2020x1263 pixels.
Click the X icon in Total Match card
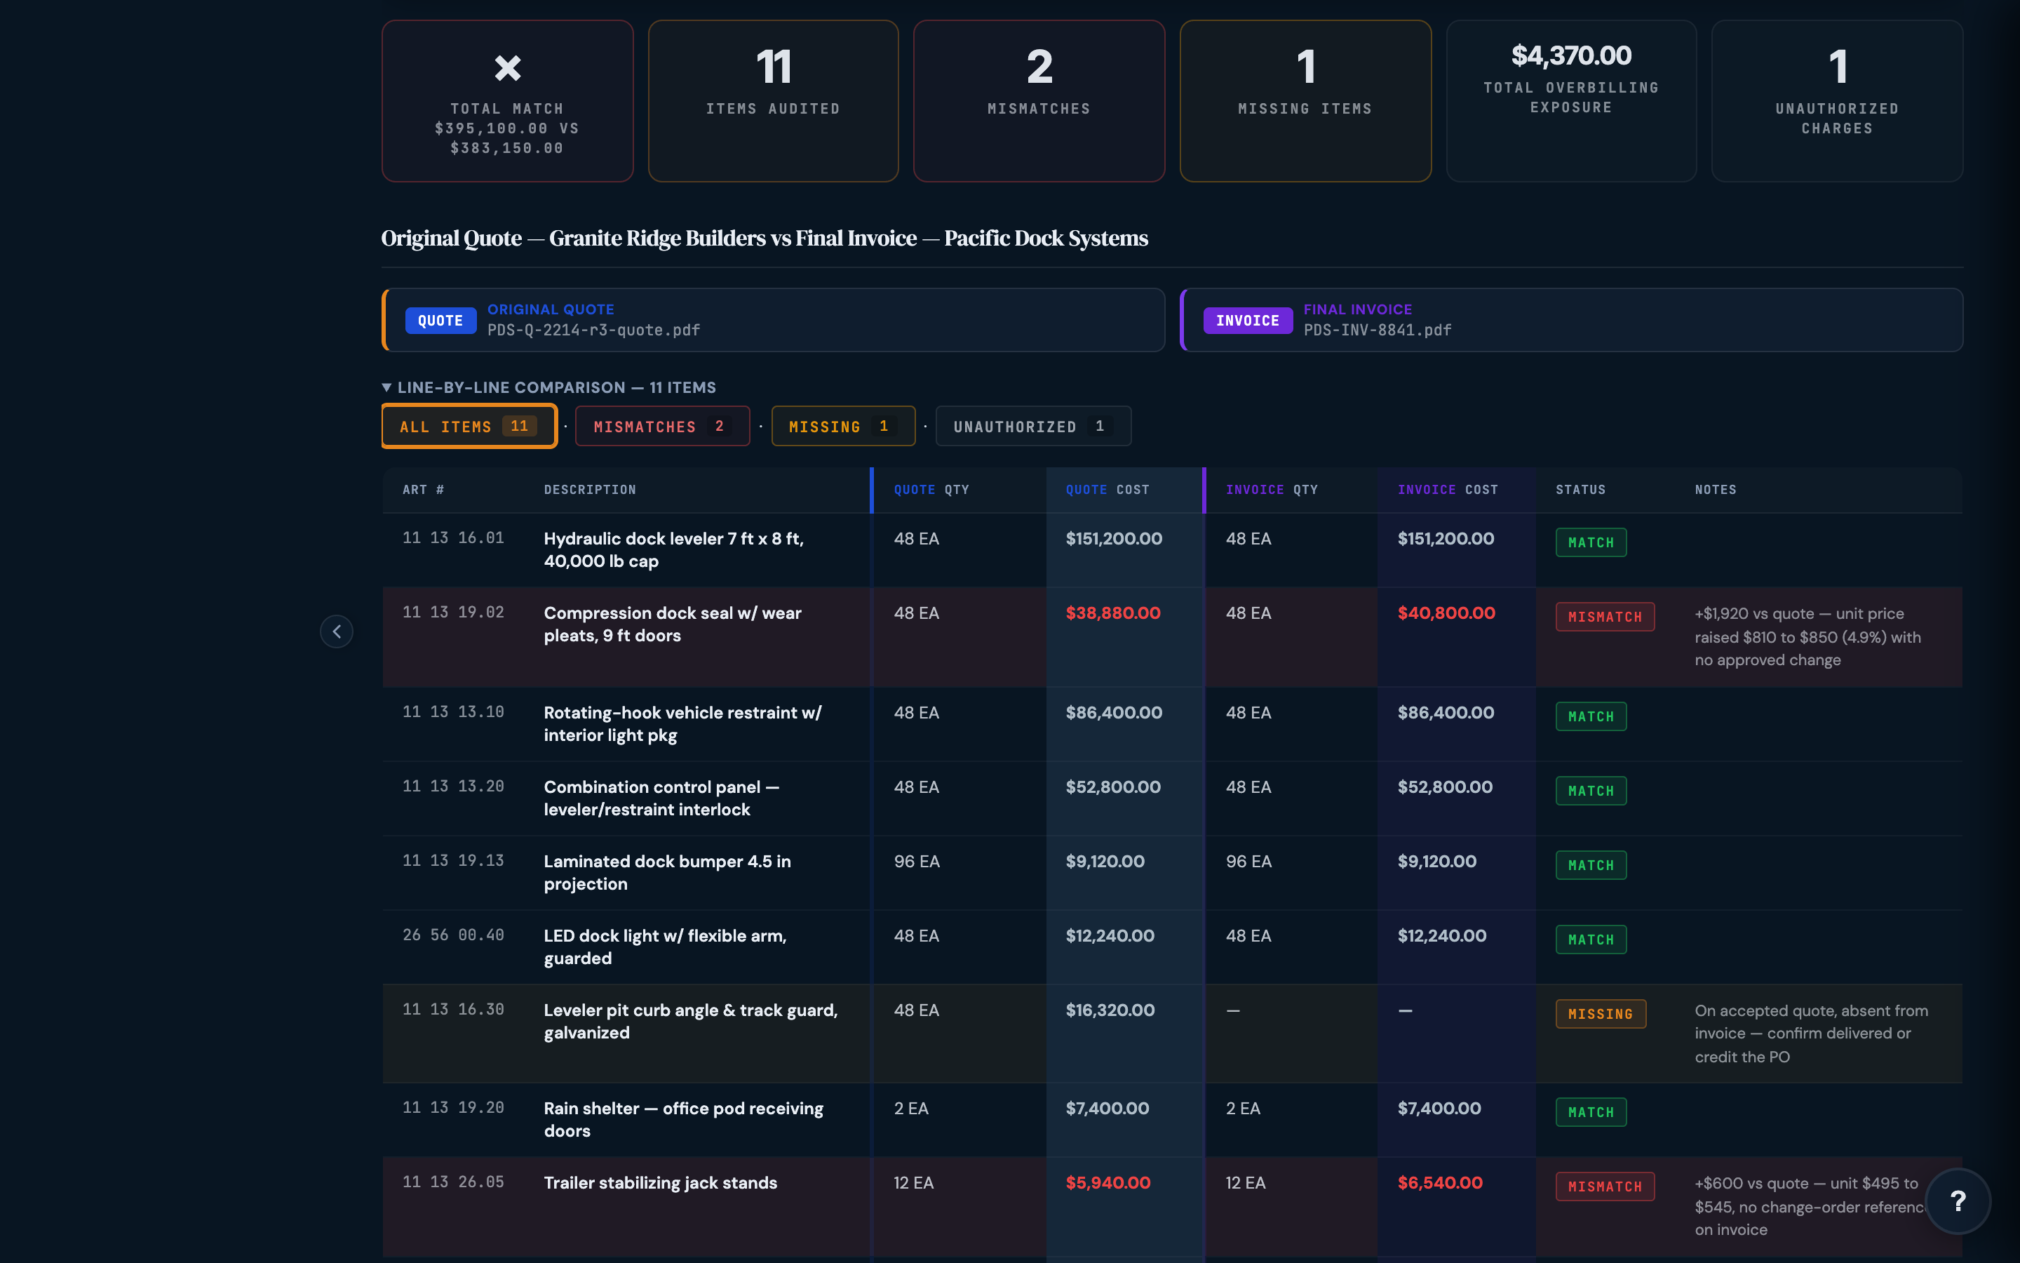pos(508,67)
